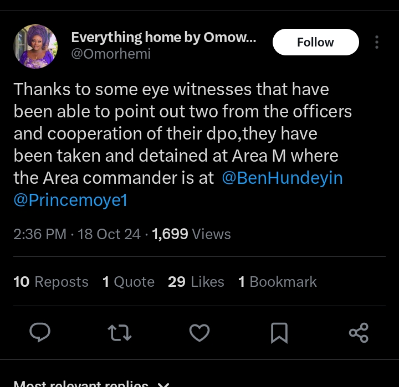Like the post with heart icon

[x=199, y=332]
